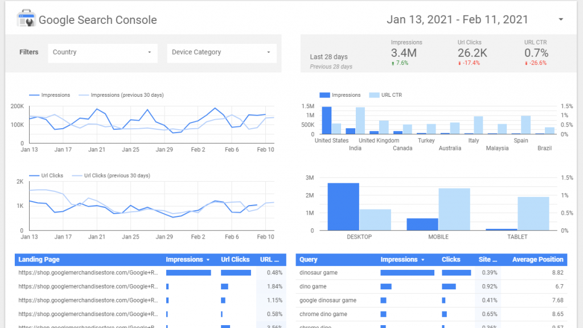The width and height of the screenshot is (583, 328).
Task: Sort Landing Page table by Impressions column
Action: coord(188,260)
